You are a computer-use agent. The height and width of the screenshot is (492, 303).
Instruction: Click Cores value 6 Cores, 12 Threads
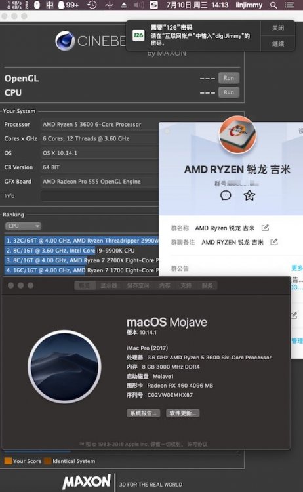click(86, 138)
